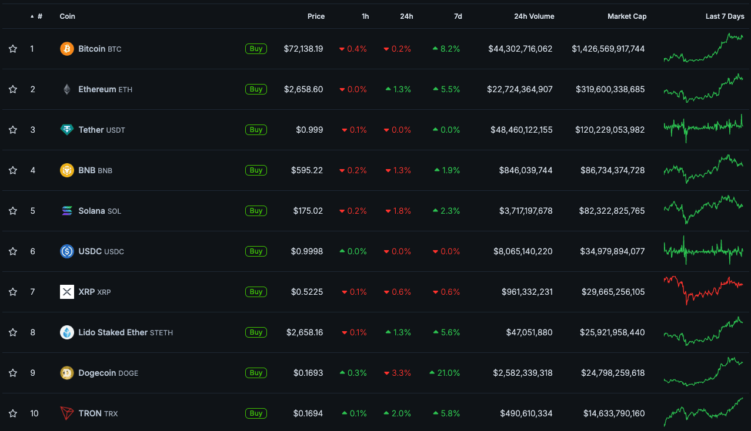Toggle the USDC watchlist star

click(x=13, y=251)
